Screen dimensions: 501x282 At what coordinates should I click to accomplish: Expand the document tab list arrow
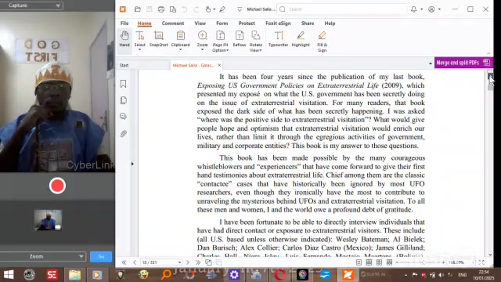430,63
